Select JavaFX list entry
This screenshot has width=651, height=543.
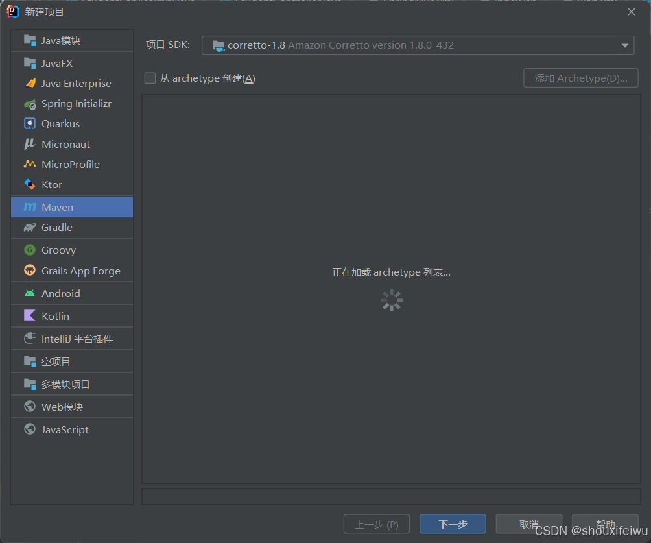pyautogui.click(x=72, y=63)
